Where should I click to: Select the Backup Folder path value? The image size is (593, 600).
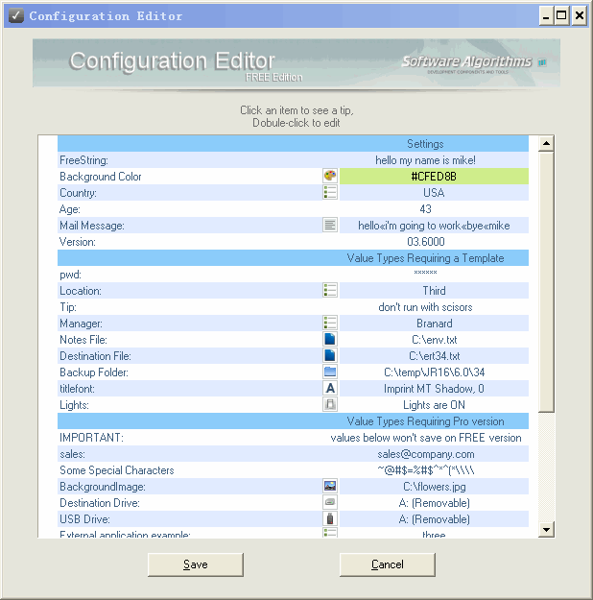(435, 372)
